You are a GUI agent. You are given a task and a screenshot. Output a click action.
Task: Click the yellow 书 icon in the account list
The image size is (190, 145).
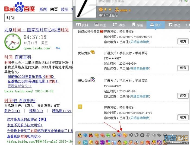click(80, 106)
